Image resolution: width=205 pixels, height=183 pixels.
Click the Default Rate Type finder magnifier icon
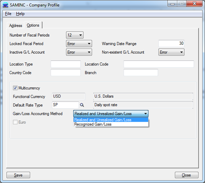tap(82, 105)
